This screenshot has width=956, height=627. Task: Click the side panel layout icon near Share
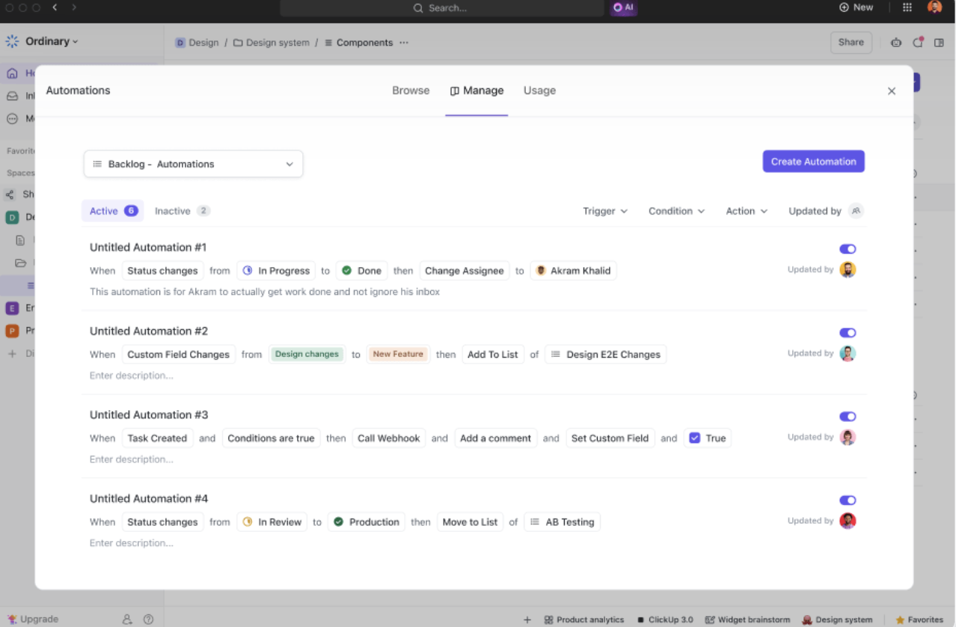pyautogui.click(x=939, y=43)
